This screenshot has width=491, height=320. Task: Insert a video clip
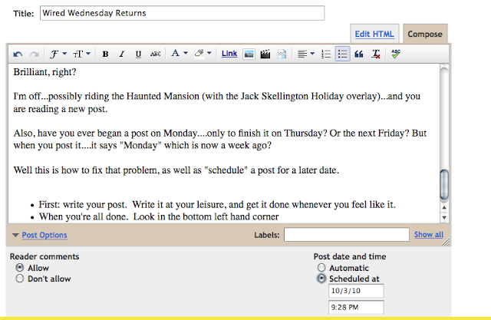coord(265,54)
